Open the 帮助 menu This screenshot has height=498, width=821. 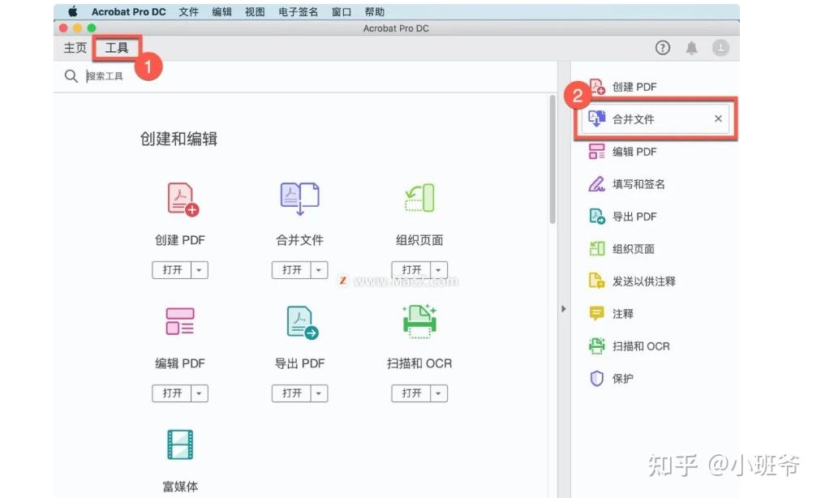click(x=374, y=11)
